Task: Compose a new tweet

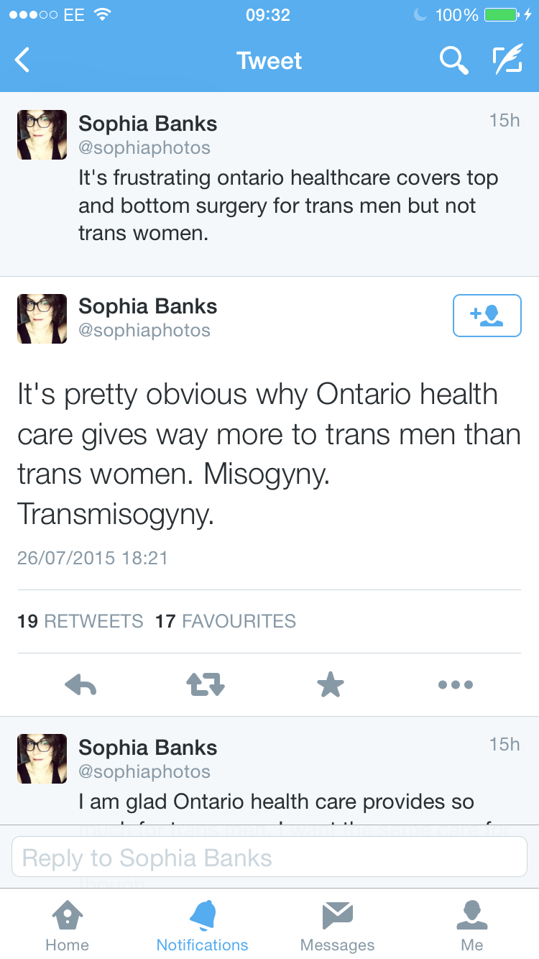Action: pyautogui.click(x=507, y=60)
